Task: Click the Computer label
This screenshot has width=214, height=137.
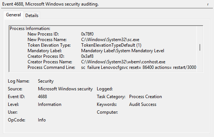Action: coord(107,112)
